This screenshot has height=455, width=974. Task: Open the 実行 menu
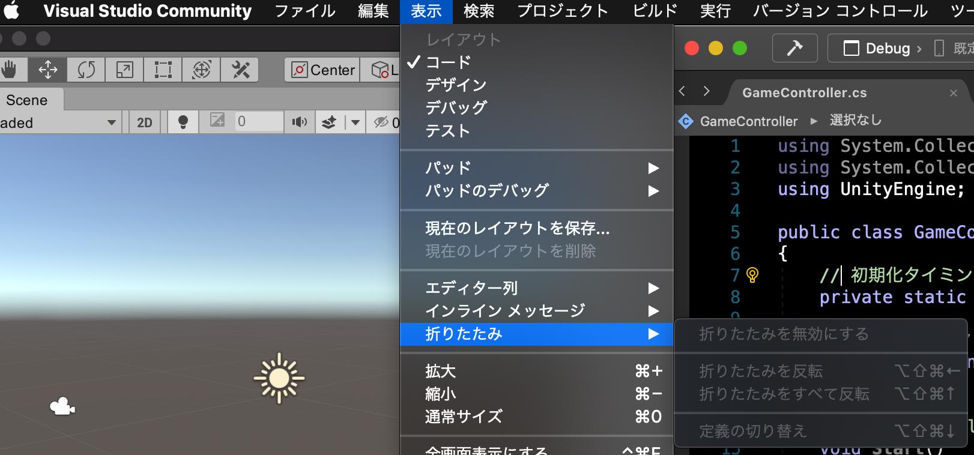pos(715,11)
